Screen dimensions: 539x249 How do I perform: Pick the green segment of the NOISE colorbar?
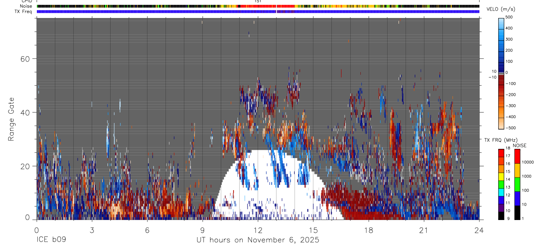click(517, 184)
